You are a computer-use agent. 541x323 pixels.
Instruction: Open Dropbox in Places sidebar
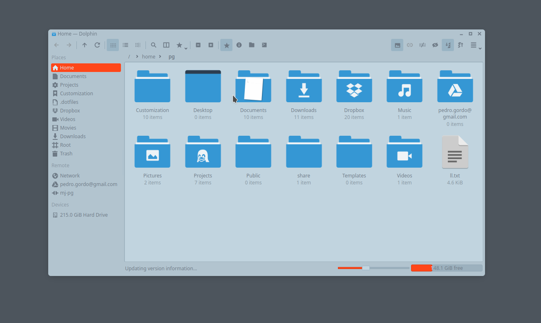coord(86,111)
